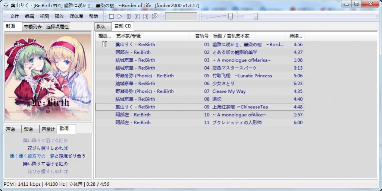Select the 歌词 tab
The width and height of the screenshot is (382, 191).
[66, 128]
